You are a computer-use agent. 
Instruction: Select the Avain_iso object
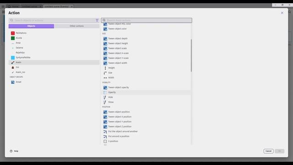(x=54, y=72)
